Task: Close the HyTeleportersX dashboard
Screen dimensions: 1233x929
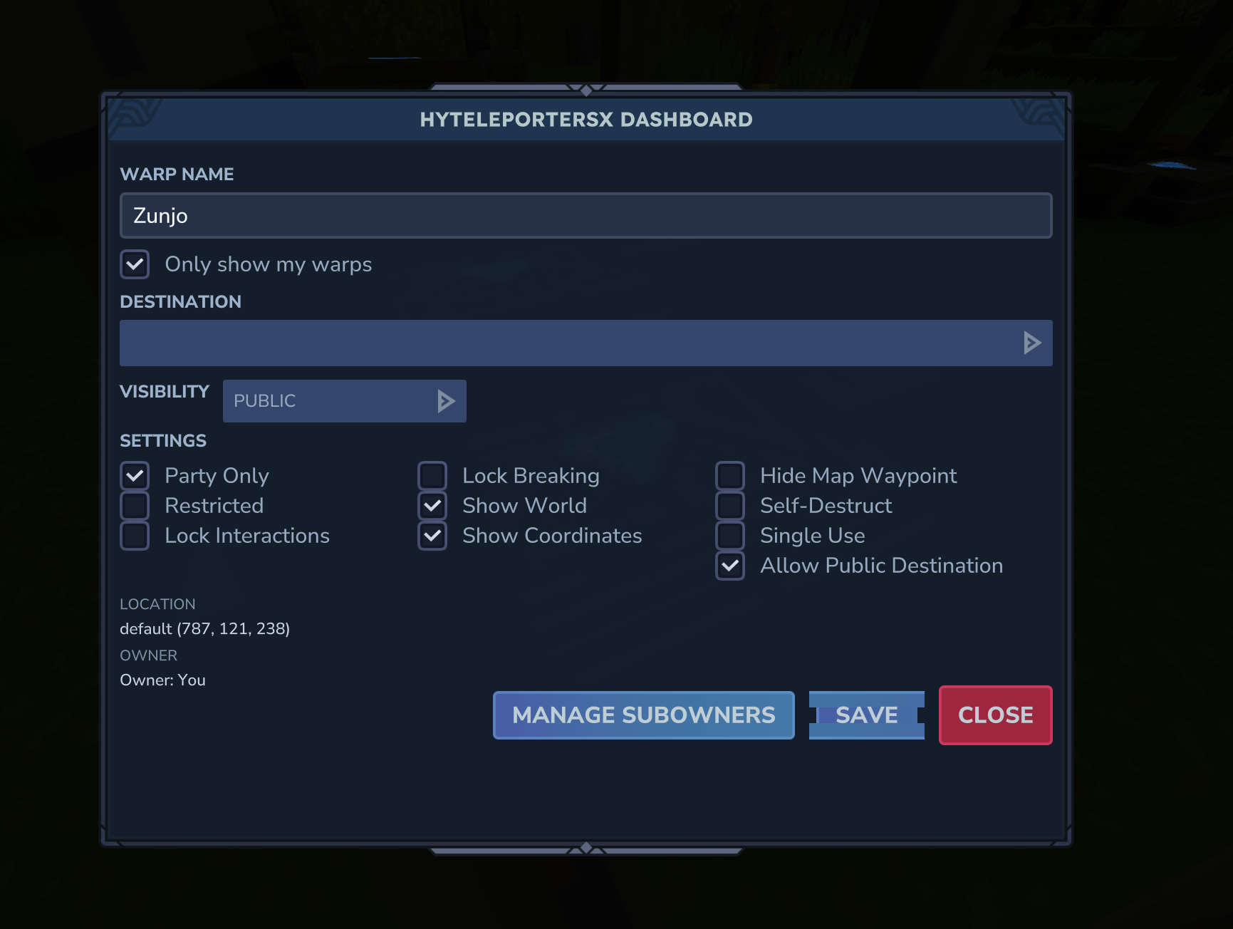Action: click(995, 715)
